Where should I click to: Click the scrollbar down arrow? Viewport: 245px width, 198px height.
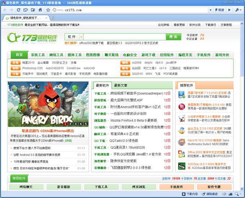click(x=242, y=189)
